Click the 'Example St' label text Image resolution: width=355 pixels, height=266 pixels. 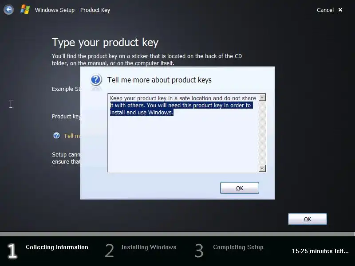(66, 89)
